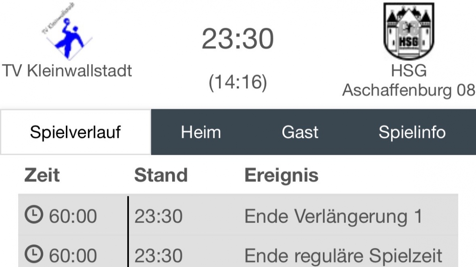Click the halftime score (14:16)
This screenshot has height=267, width=476.
[x=238, y=82]
